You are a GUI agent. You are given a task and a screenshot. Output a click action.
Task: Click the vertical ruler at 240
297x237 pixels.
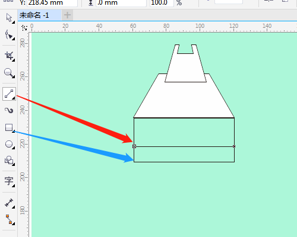(x=23, y=110)
